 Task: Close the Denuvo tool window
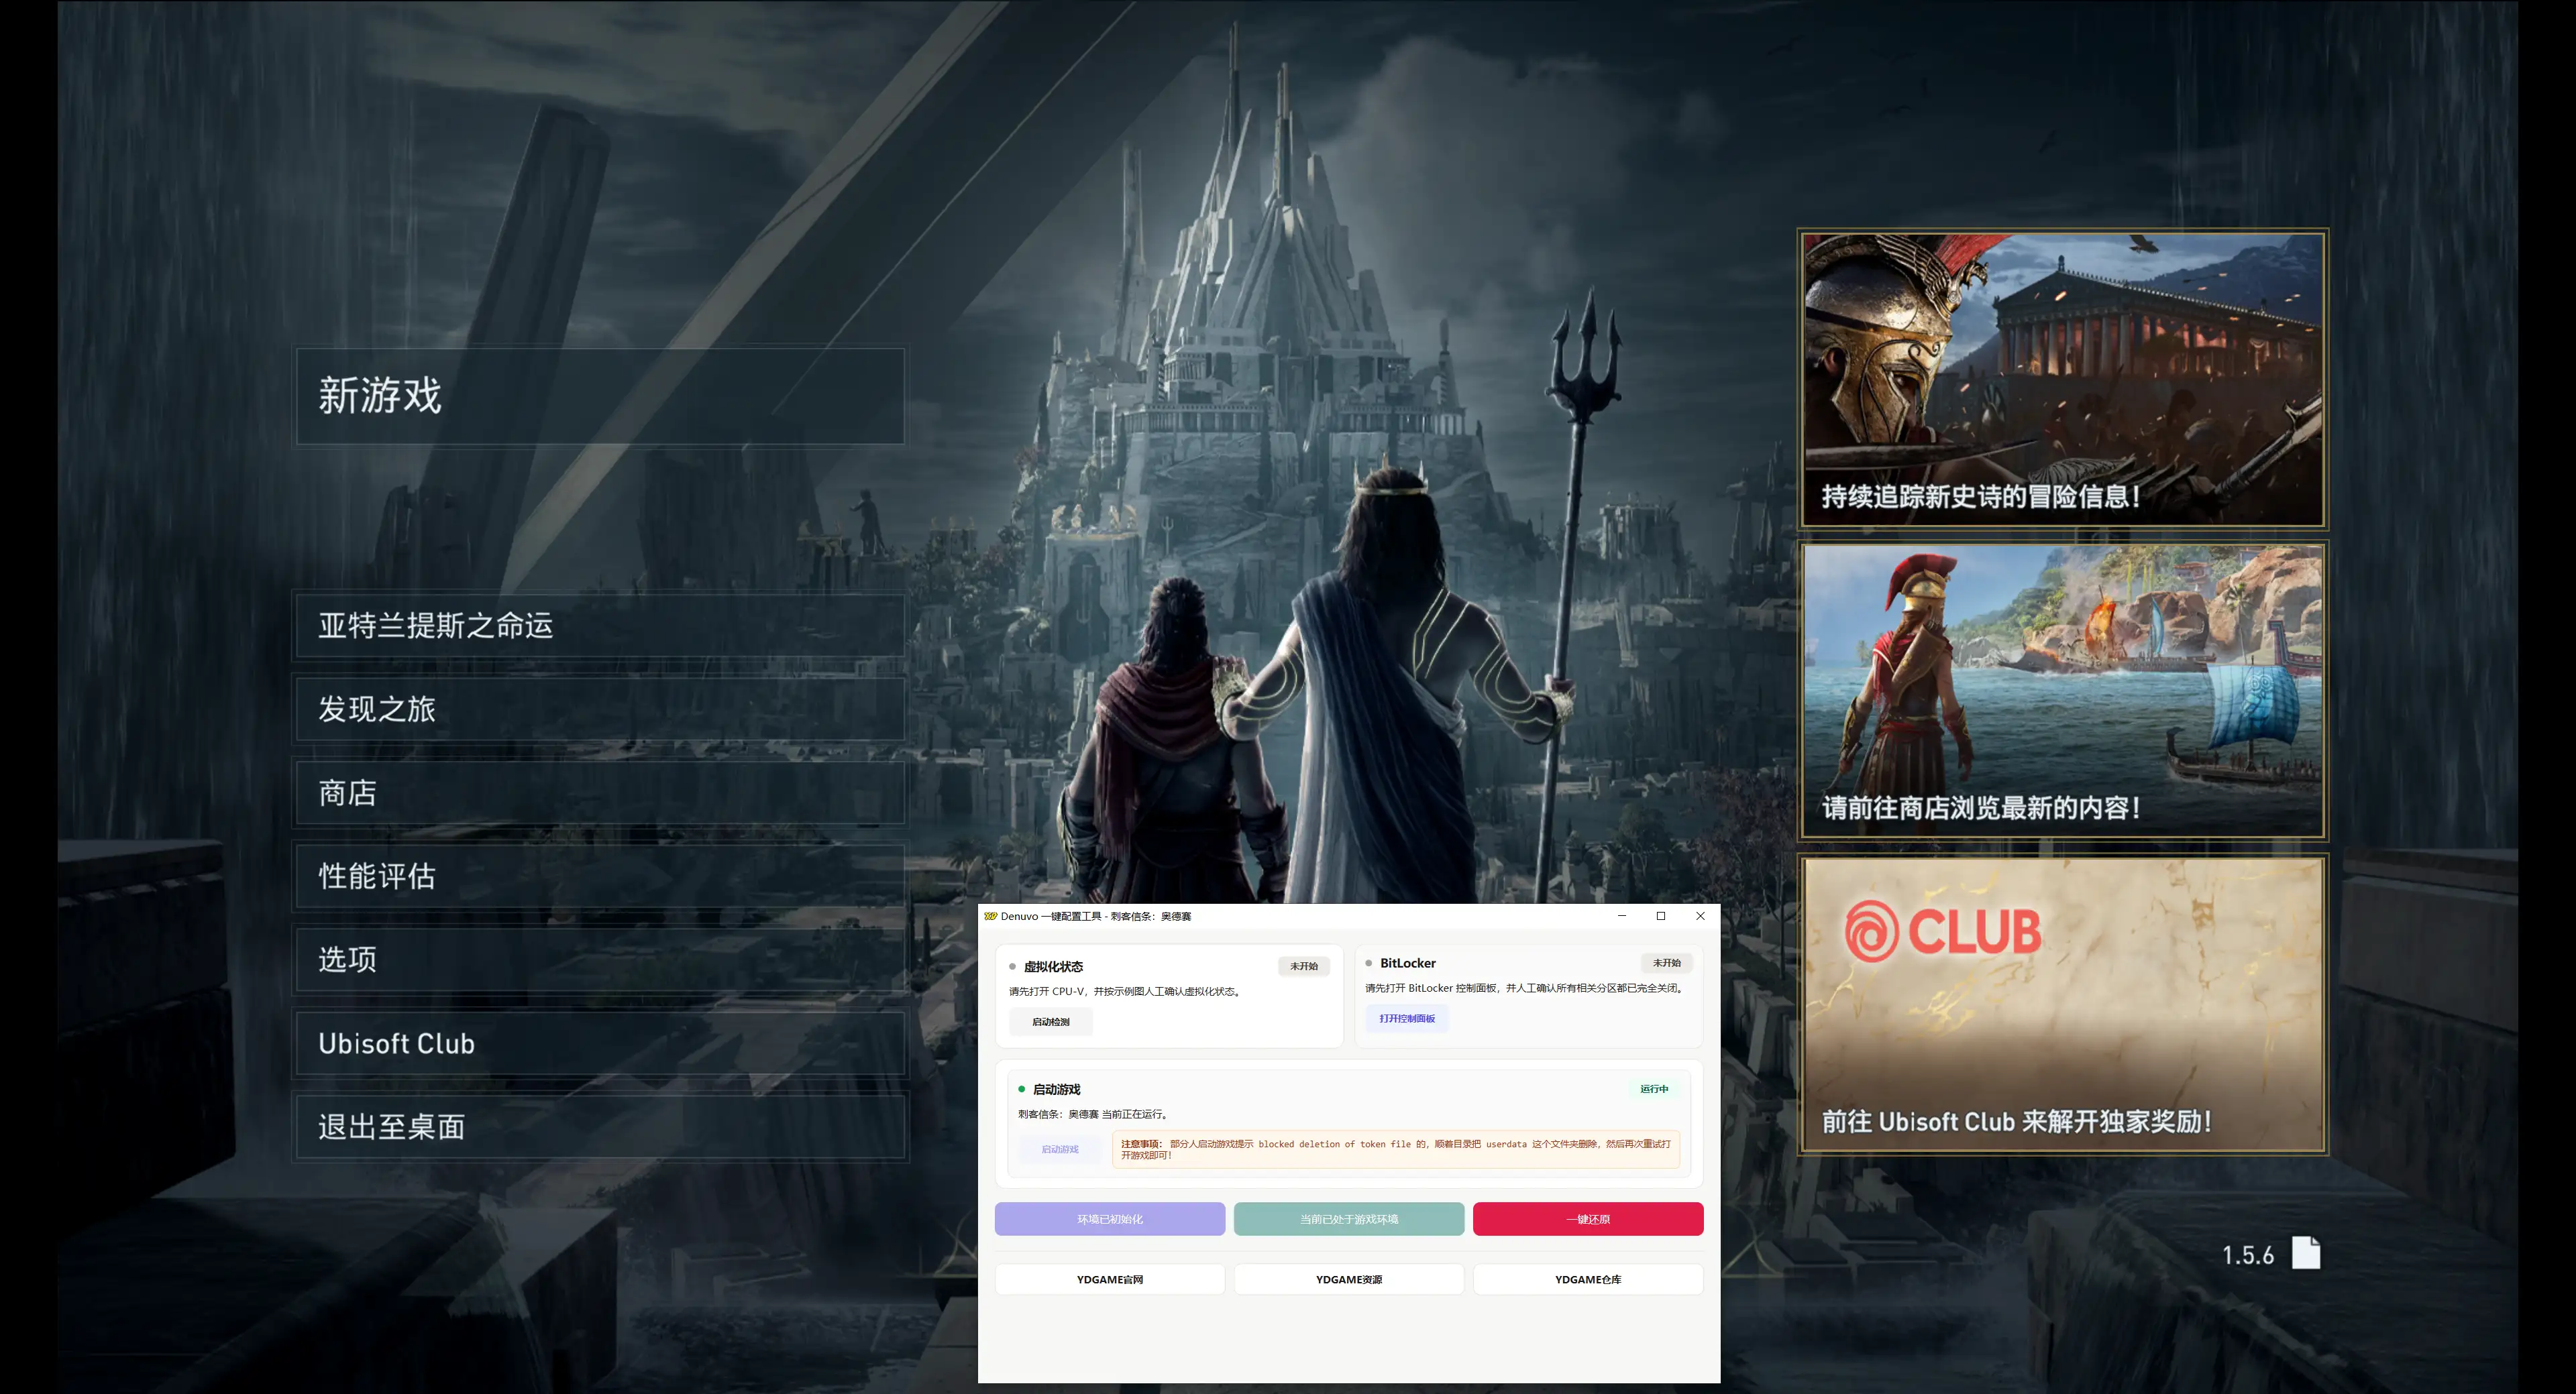tap(1700, 917)
